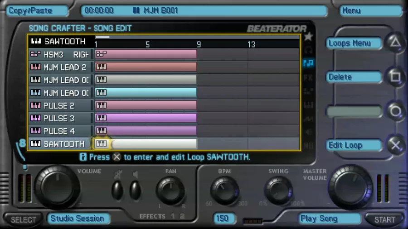Click the PULSE 2 loop block
Screen dimensions: 408x229
pyautogui.click(x=146, y=105)
